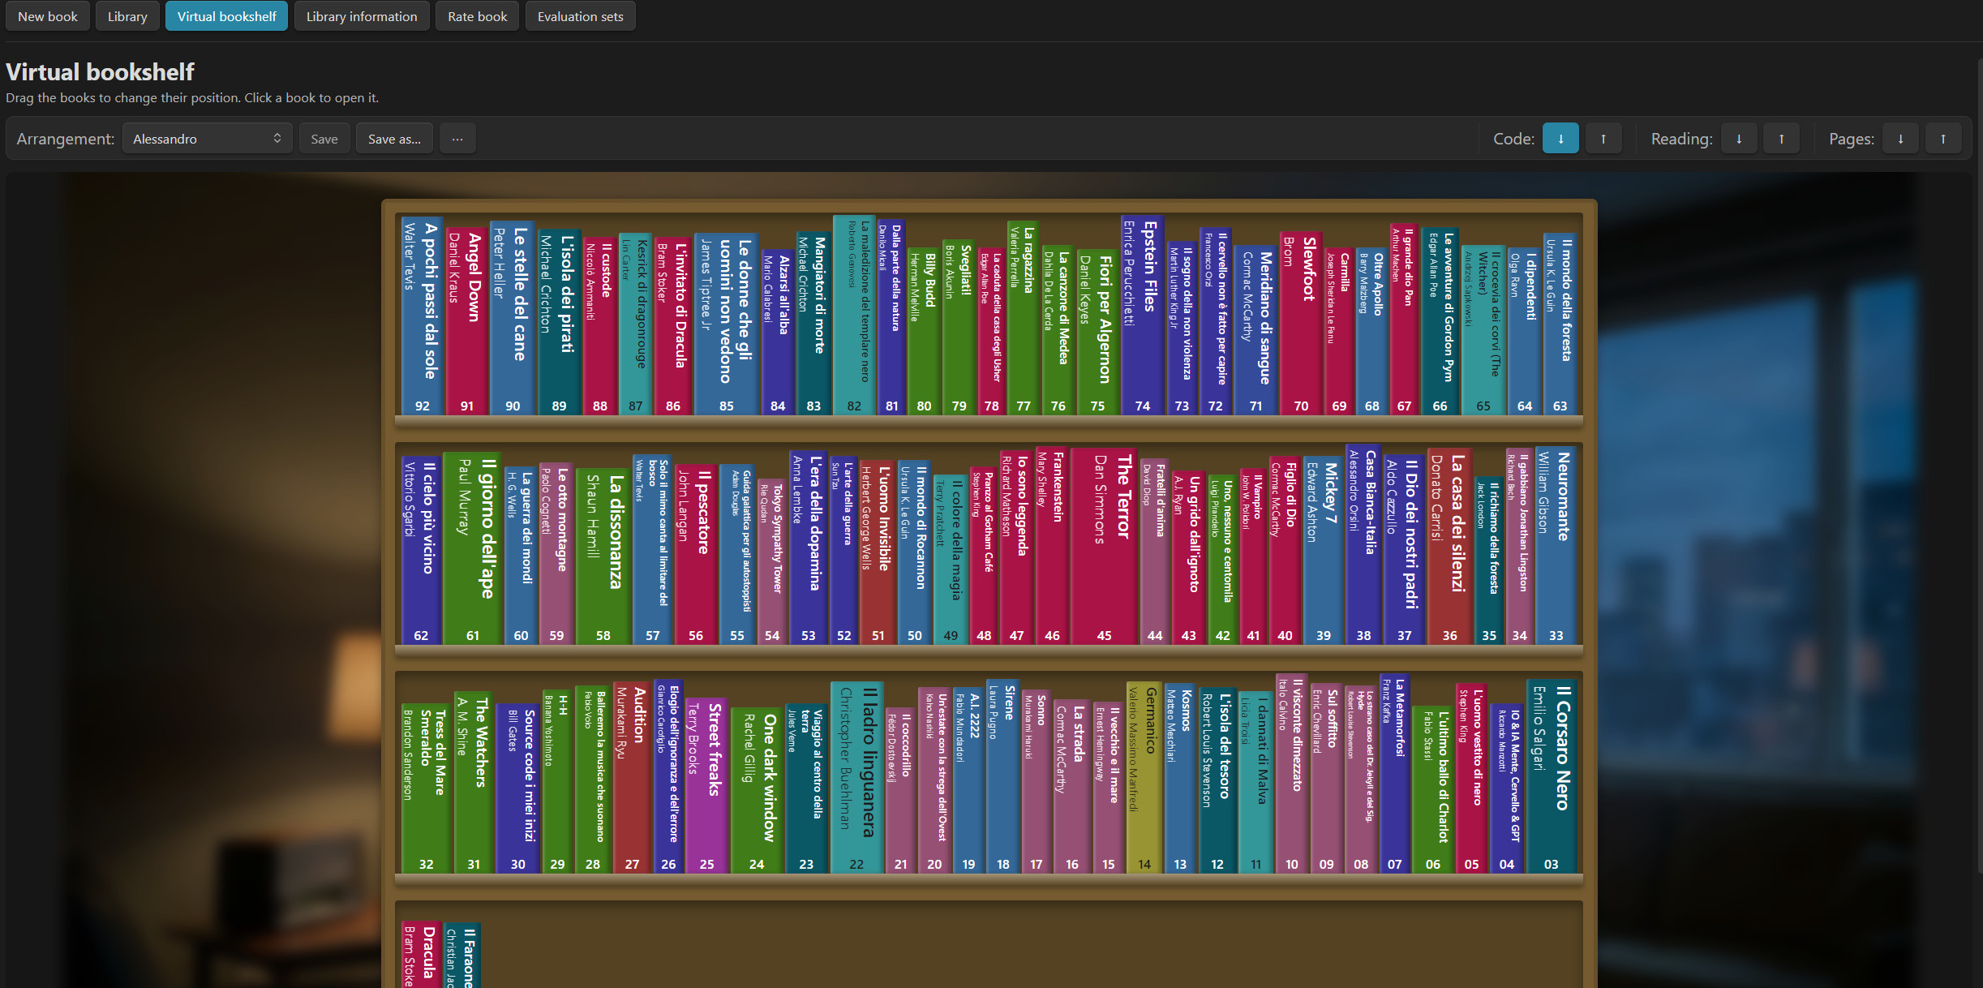Open Fiori per Algernon book
Viewport: 1983px width, 988px height.
(1098, 332)
